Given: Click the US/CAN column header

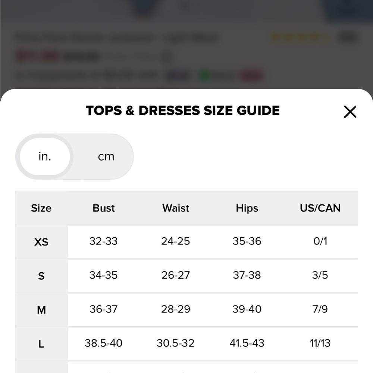Looking at the screenshot, I should (320, 208).
